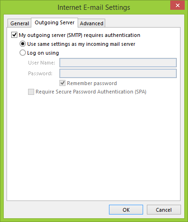
Task: Open the Advanced tab
Action: pyautogui.click(x=92, y=23)
